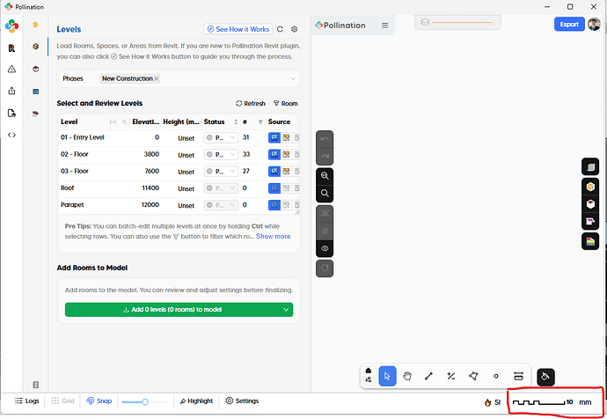
Task: Select the orange source icon for 02 - Floor
Action: (286, 155)
